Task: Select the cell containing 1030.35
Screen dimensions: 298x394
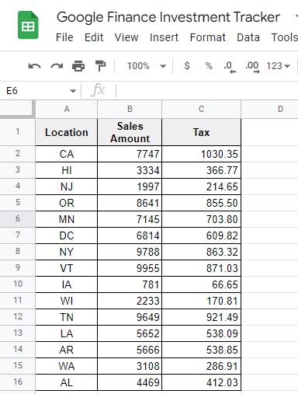Action: click(201, 154)
